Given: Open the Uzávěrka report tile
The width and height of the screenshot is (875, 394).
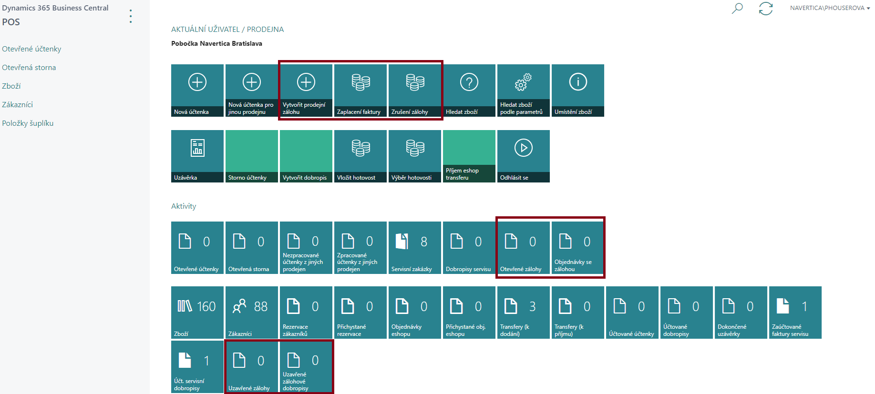Looking at the screenshot, I should pyautogui.click(x=197, y=156).
